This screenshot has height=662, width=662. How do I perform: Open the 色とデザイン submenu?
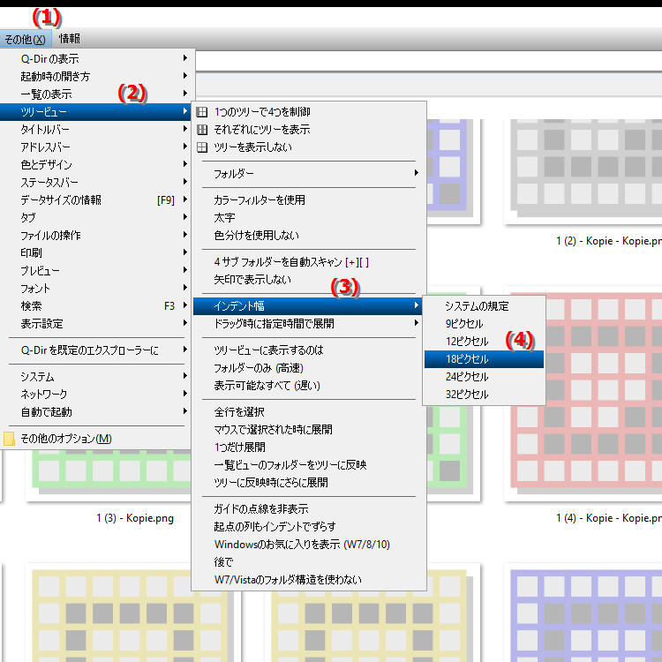point(96,165)
